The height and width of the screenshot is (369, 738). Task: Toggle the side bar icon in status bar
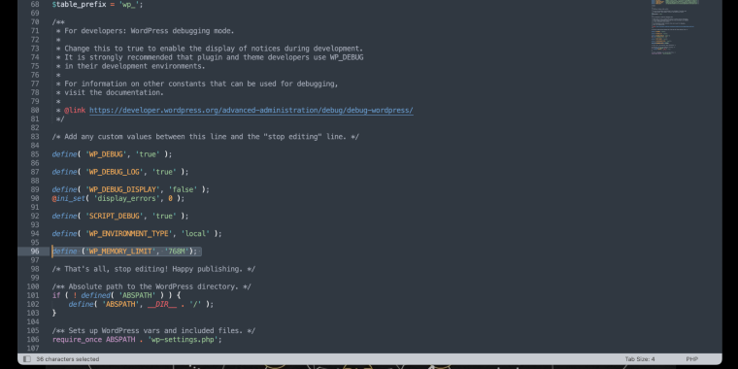tap(27, 359)
